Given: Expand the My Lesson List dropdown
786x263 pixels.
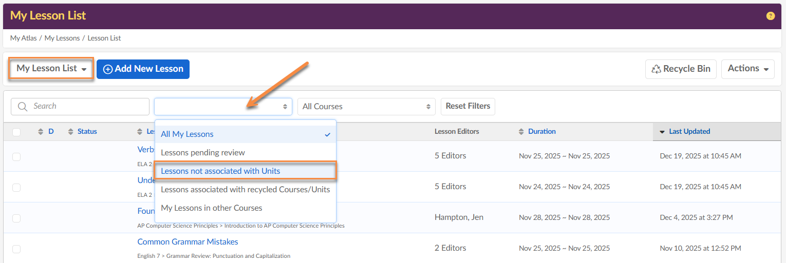Looking at the screenshot, I should [x=51, y=69].
